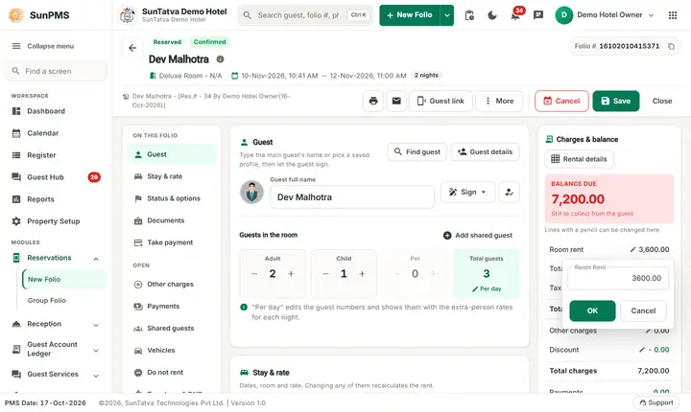Screen dimensions: 691x412
Task: Click the person-edit icon beside Sign
Action: (x=509, y=192)
